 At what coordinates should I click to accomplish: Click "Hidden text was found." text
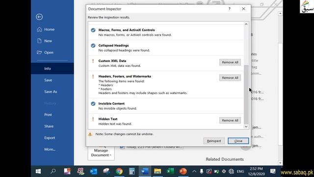click(x=115, y=124)
